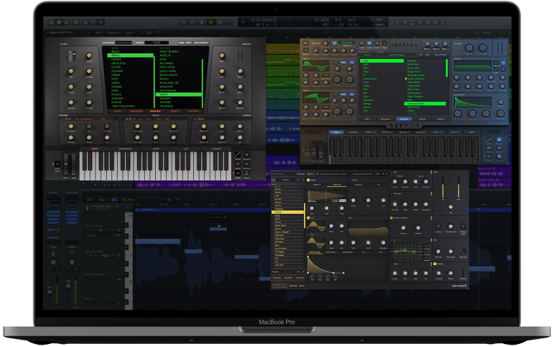
Task: Click Save Presets button in Sektor
Action: tap(440, 55)
